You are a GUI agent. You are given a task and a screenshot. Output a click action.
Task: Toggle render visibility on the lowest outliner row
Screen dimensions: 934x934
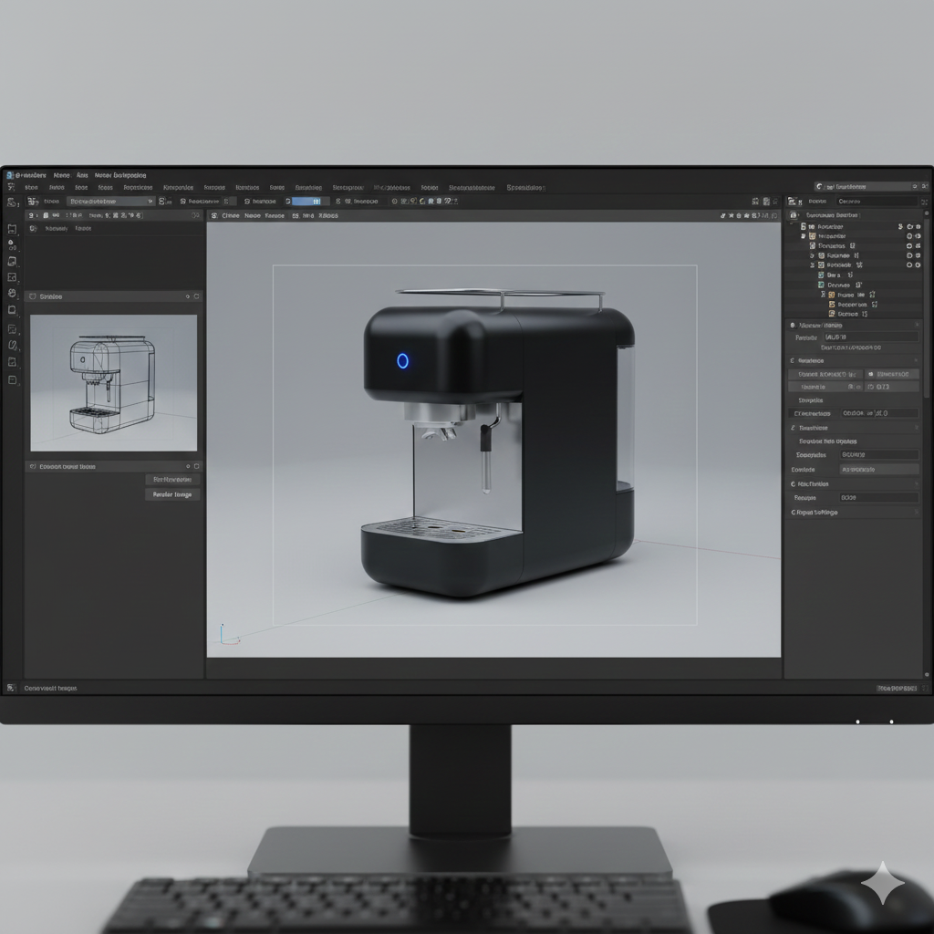[x=918, y=315]
